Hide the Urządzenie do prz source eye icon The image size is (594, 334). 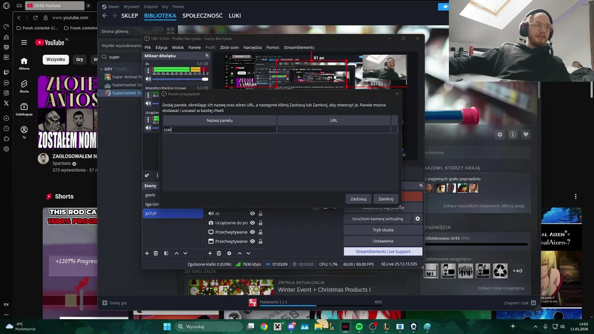click(252, 223)
